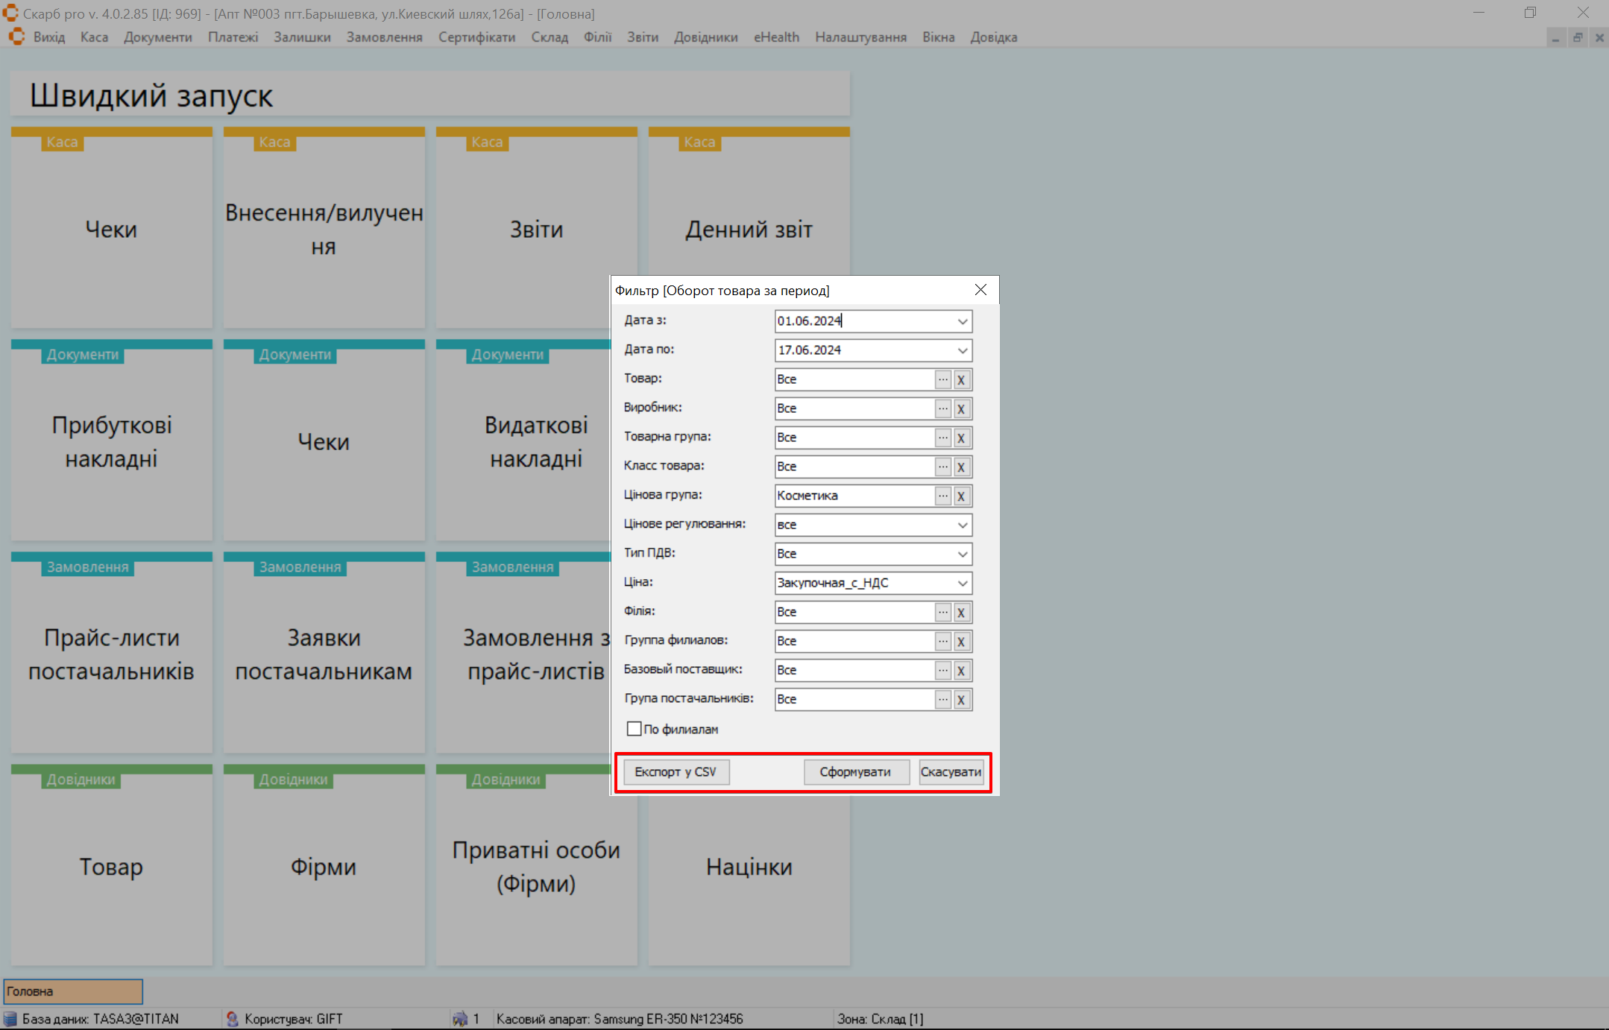Screen dimensions: 1609x1030
Task: Open the Документи menu
Action: coord(158,37)
